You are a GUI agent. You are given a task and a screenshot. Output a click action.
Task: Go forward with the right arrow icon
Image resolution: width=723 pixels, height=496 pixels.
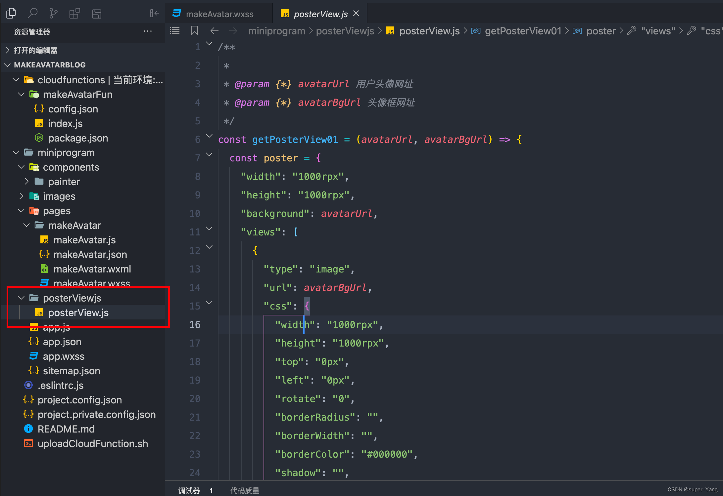(x=233, y=31)
